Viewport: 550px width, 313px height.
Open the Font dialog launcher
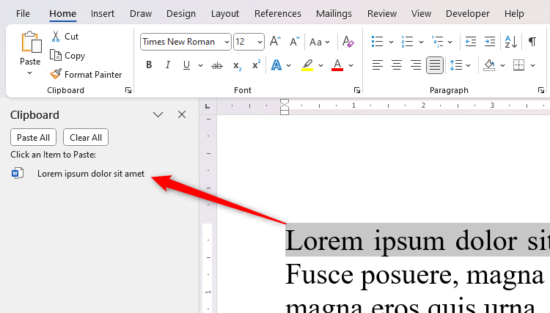click(357, 90)
